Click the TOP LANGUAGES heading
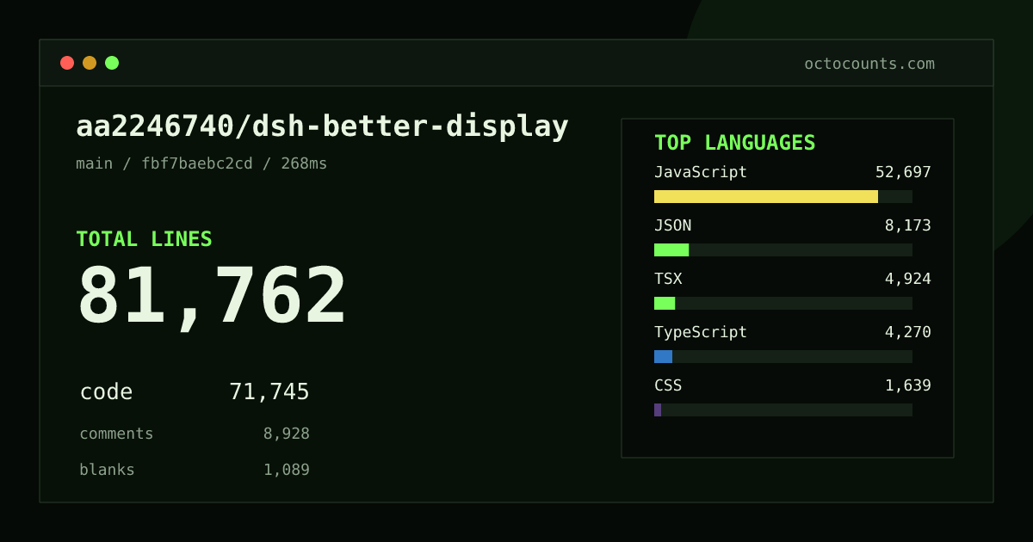 pyautogui.click(x=734, y=143)
